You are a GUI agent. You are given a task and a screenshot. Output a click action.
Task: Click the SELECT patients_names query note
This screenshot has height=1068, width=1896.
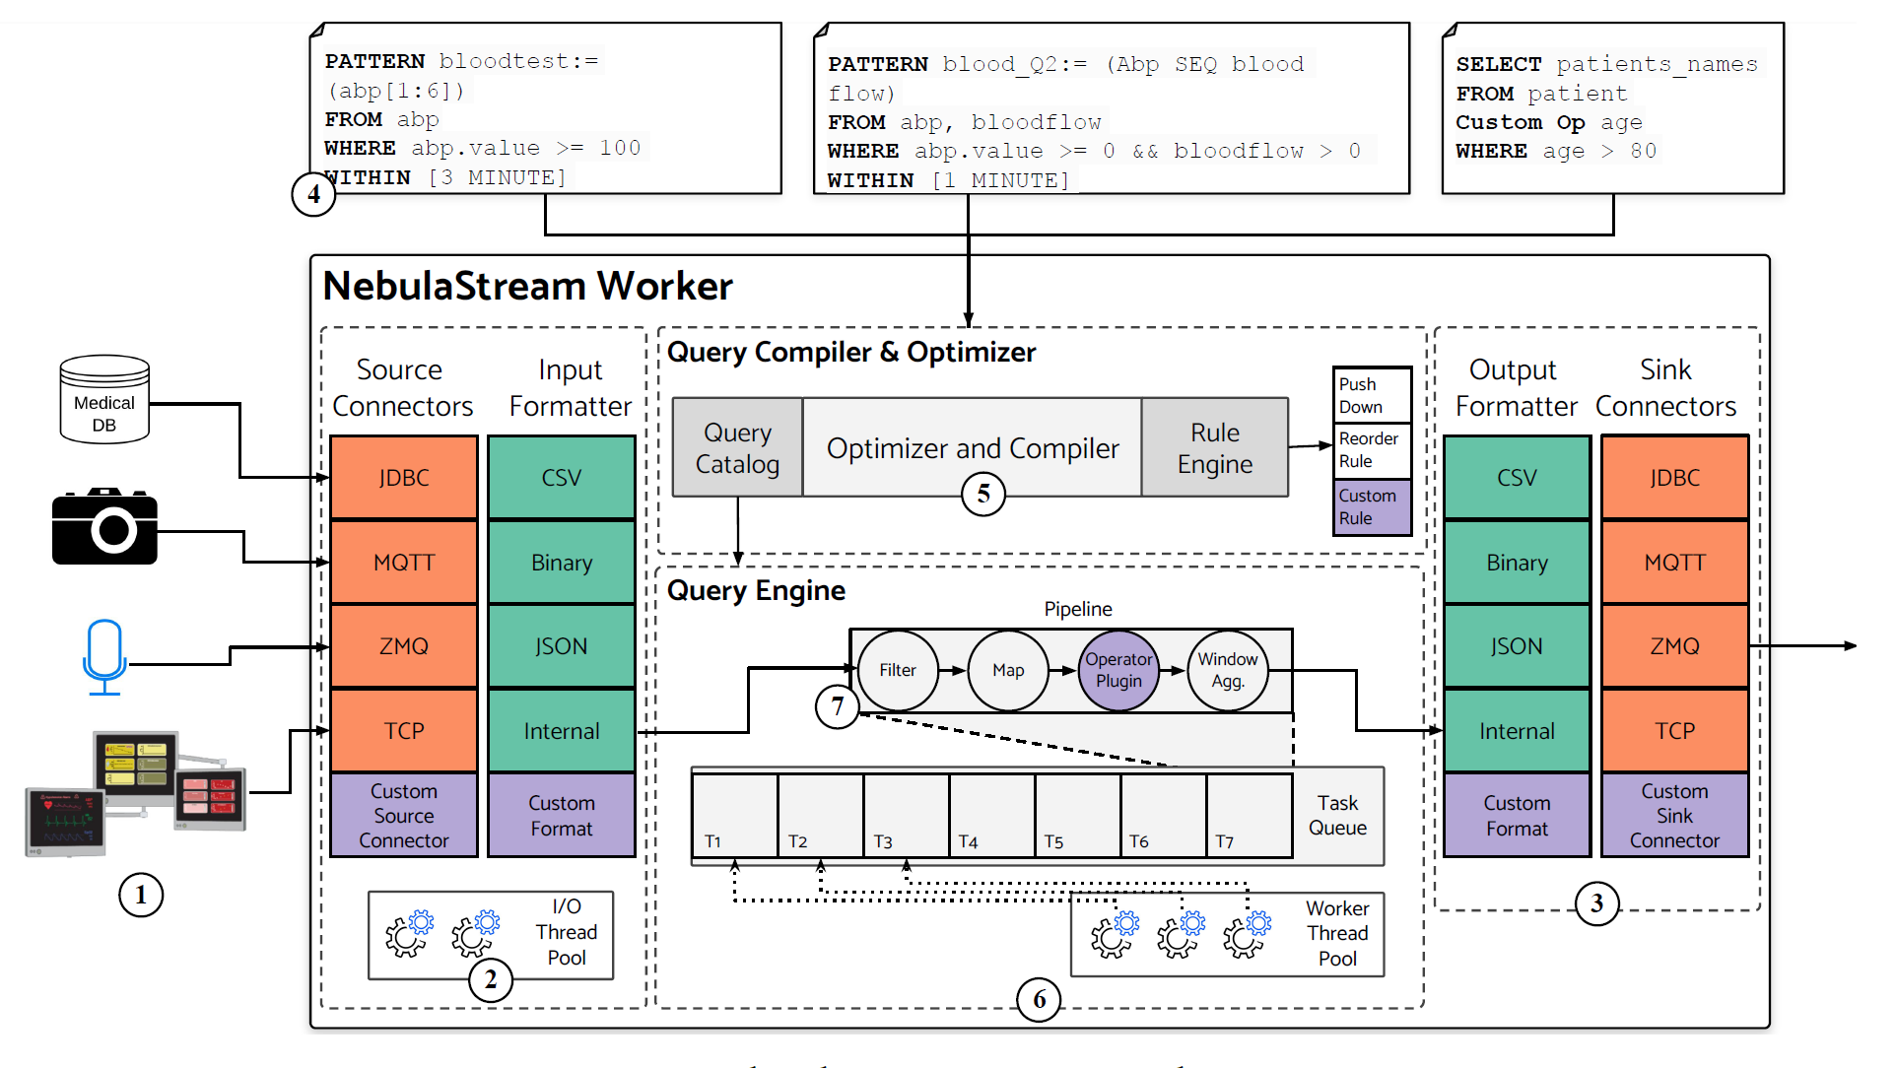pyautogui.click(x=1612, y=108)
